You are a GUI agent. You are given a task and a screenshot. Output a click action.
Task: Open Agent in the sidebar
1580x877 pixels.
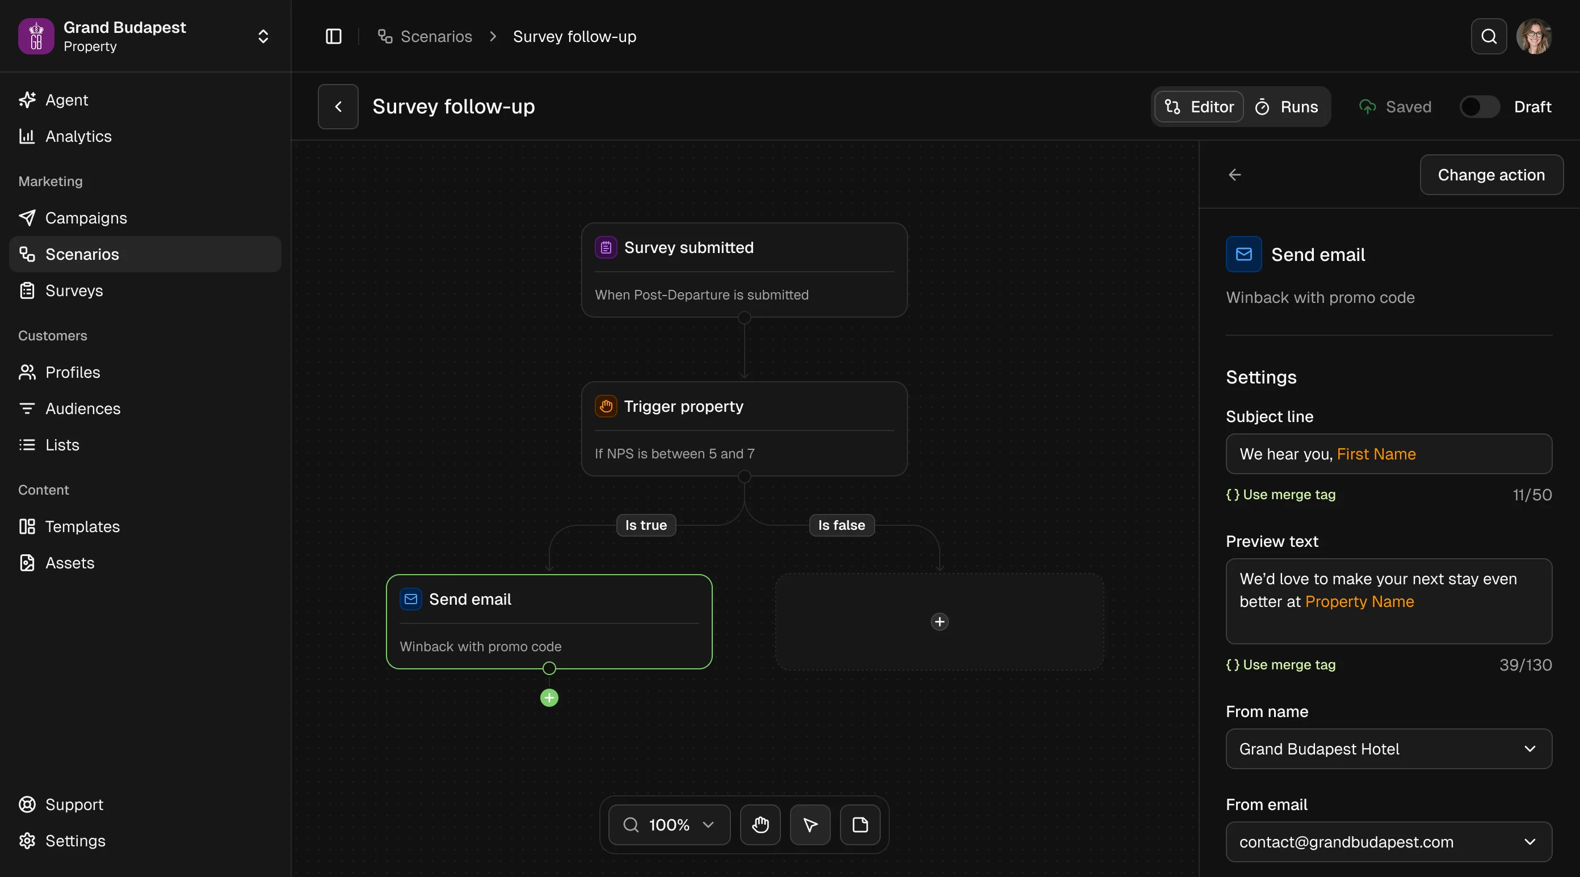(x=145, y=100)
